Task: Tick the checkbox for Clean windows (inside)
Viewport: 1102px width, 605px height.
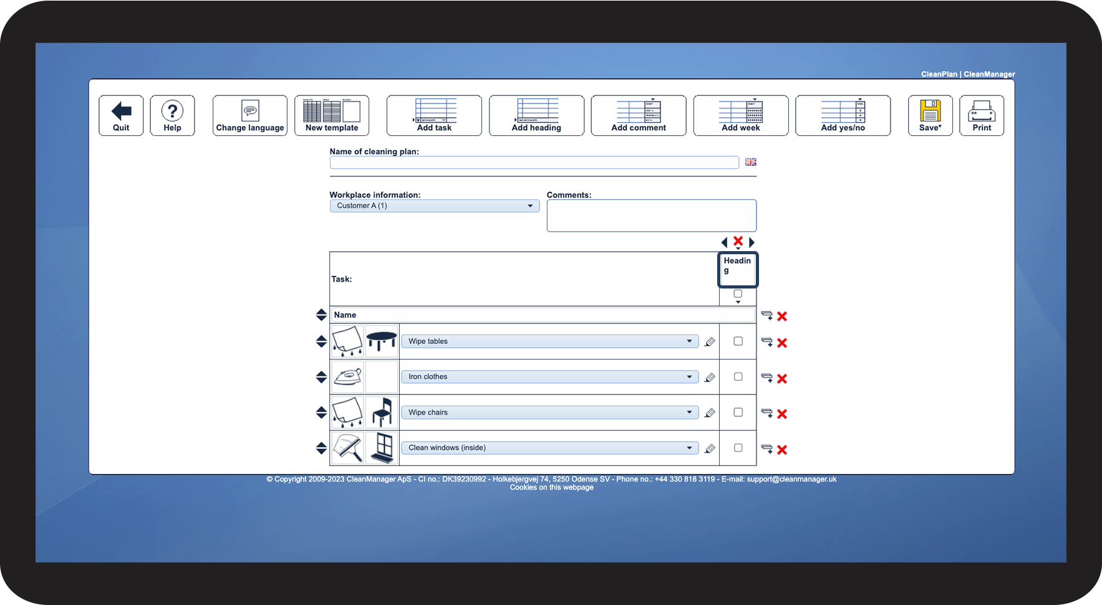Action: point(738,447)
